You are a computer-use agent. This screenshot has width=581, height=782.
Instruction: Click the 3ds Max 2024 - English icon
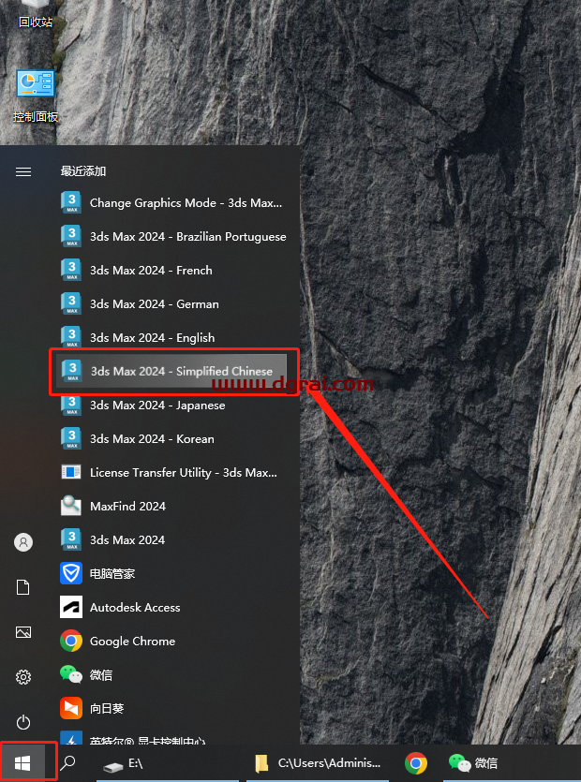[71, 338]
